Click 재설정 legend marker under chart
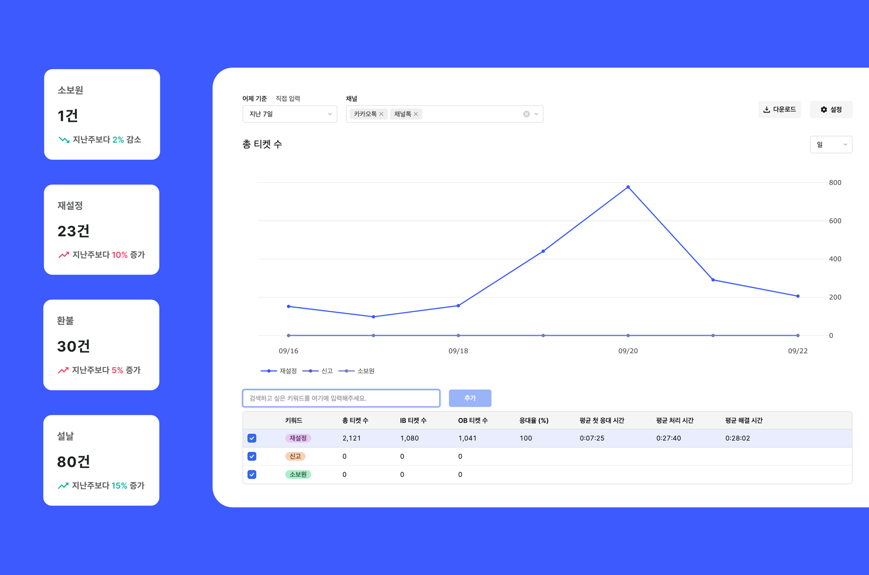Screen dimensions: 869x575 pyautogui.click(x=269, y=371)
